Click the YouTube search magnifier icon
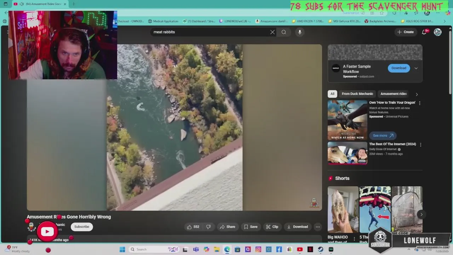Viewport: 453px width, 255px height. [284, 32]
